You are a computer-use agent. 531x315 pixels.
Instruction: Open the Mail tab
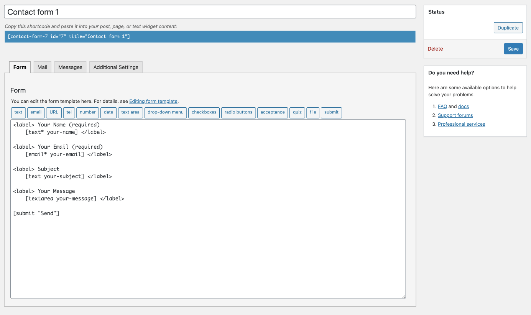tap(43, 67)
